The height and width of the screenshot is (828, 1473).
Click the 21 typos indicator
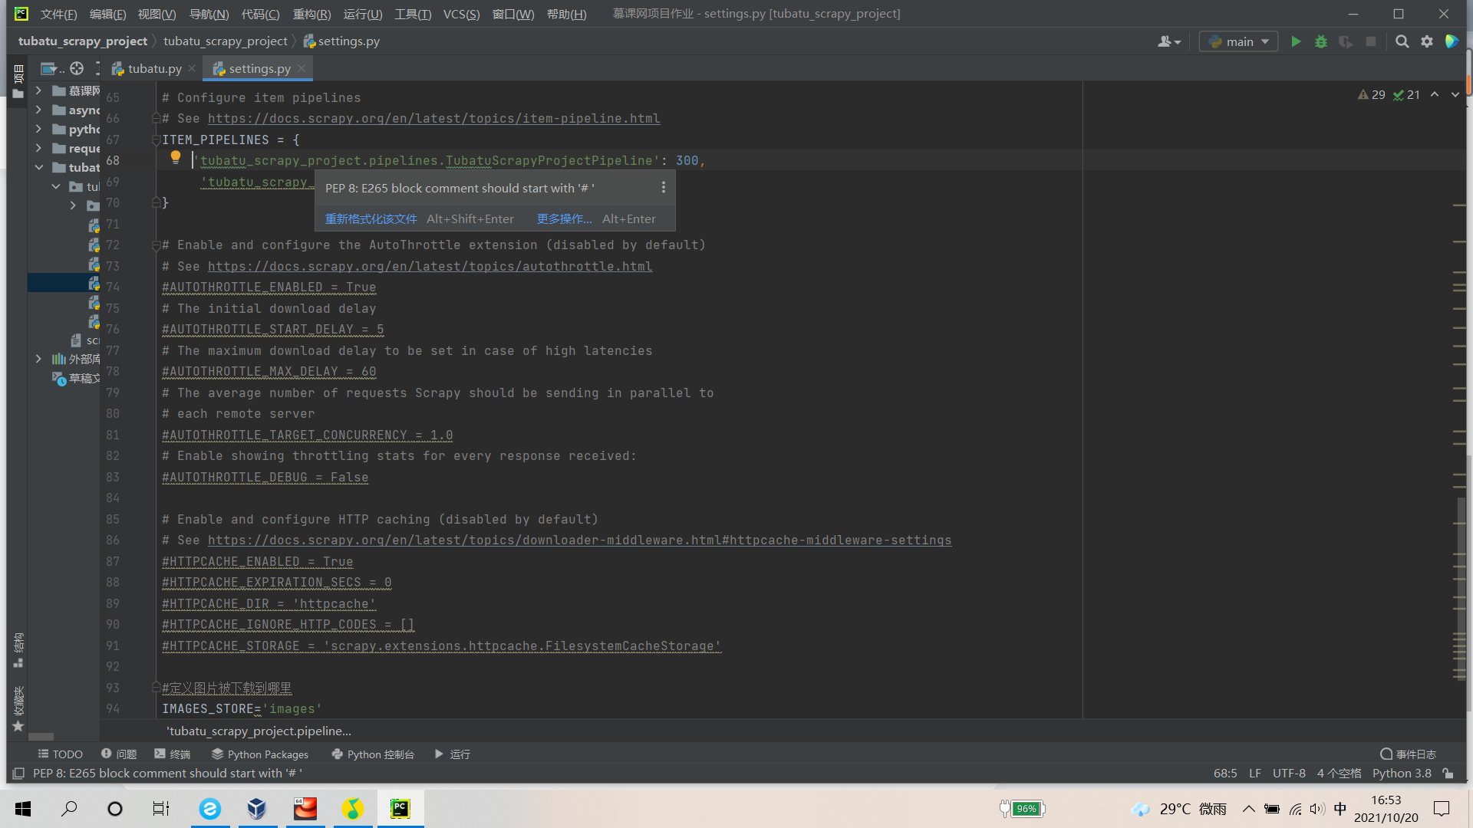click(1406, 94)
